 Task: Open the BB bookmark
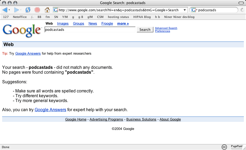click(x=39, y=17)
